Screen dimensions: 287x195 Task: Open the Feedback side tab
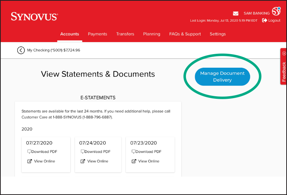pyautogui.click(x=284, y=71)
